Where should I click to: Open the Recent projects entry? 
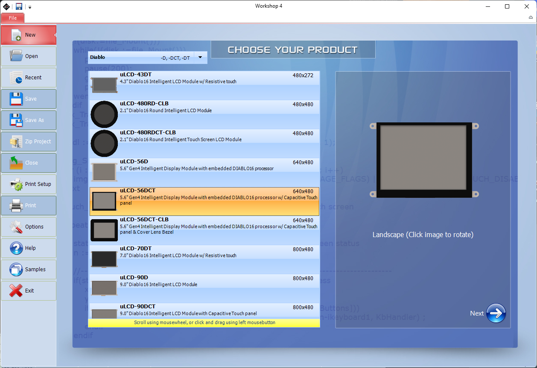click(x=28, y=78)
